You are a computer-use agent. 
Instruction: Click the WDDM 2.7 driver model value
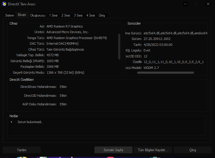coord(151,68)
